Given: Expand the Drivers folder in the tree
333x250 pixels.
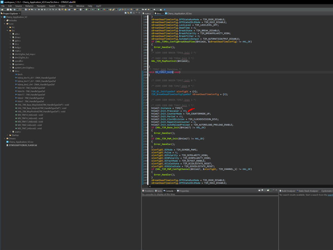Looking at the screenshot, I should [x=5, y=138].
